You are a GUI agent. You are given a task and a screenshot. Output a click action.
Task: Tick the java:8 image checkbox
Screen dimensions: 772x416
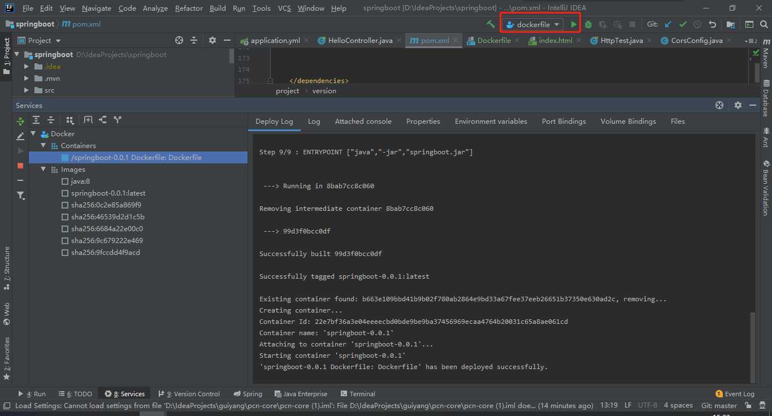(x=65, y=181)
